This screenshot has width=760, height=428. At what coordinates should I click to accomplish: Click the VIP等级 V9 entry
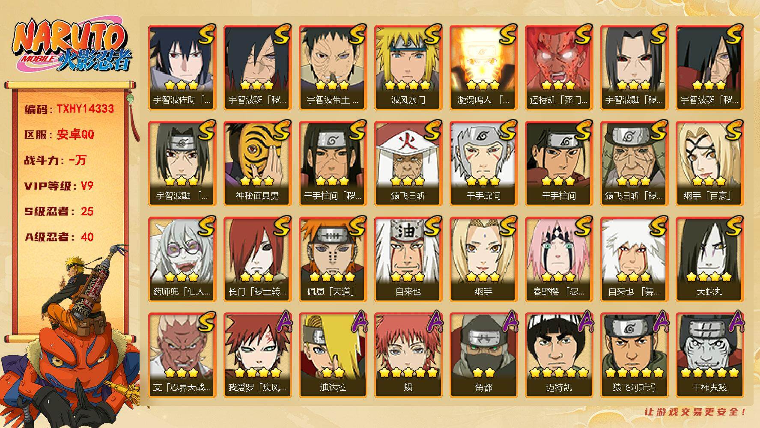[59, 186]
